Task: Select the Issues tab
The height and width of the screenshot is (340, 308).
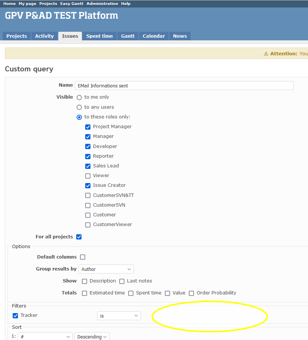Action: pos(70,36)
